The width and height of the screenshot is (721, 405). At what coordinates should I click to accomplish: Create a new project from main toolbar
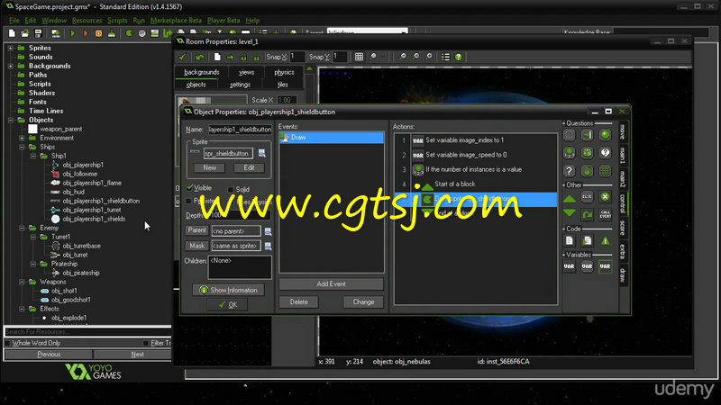(12, 33)
